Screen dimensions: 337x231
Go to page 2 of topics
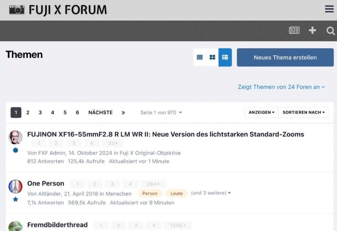[x=28, y=113]
